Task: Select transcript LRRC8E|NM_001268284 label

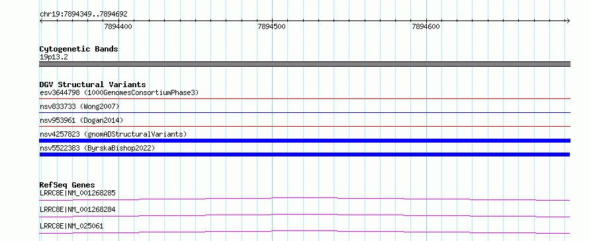Action: click(x=77, y=209)
